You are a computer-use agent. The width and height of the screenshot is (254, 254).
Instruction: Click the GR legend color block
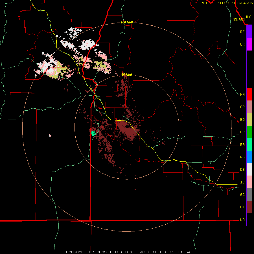pyautogui.click(x=249, y=107)
